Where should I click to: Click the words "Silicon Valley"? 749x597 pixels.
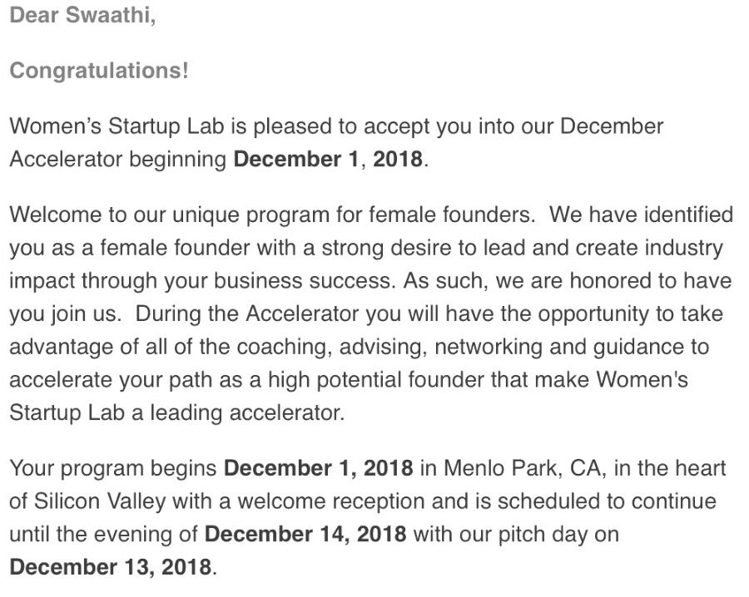[100, 501]
